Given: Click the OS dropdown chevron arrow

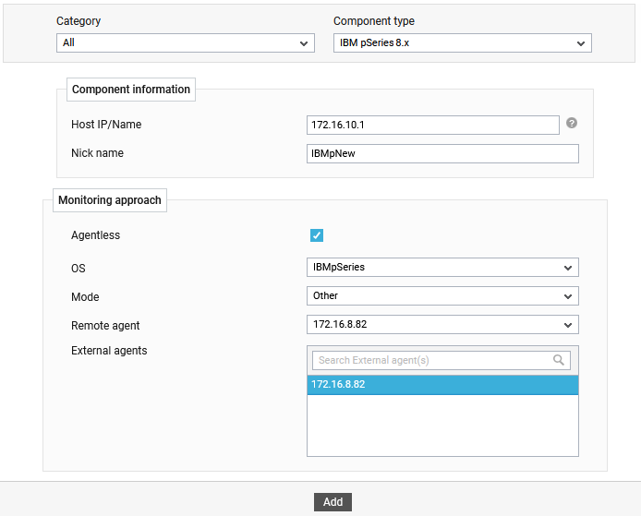Looking at the screenshot, I should coord(568,268).
